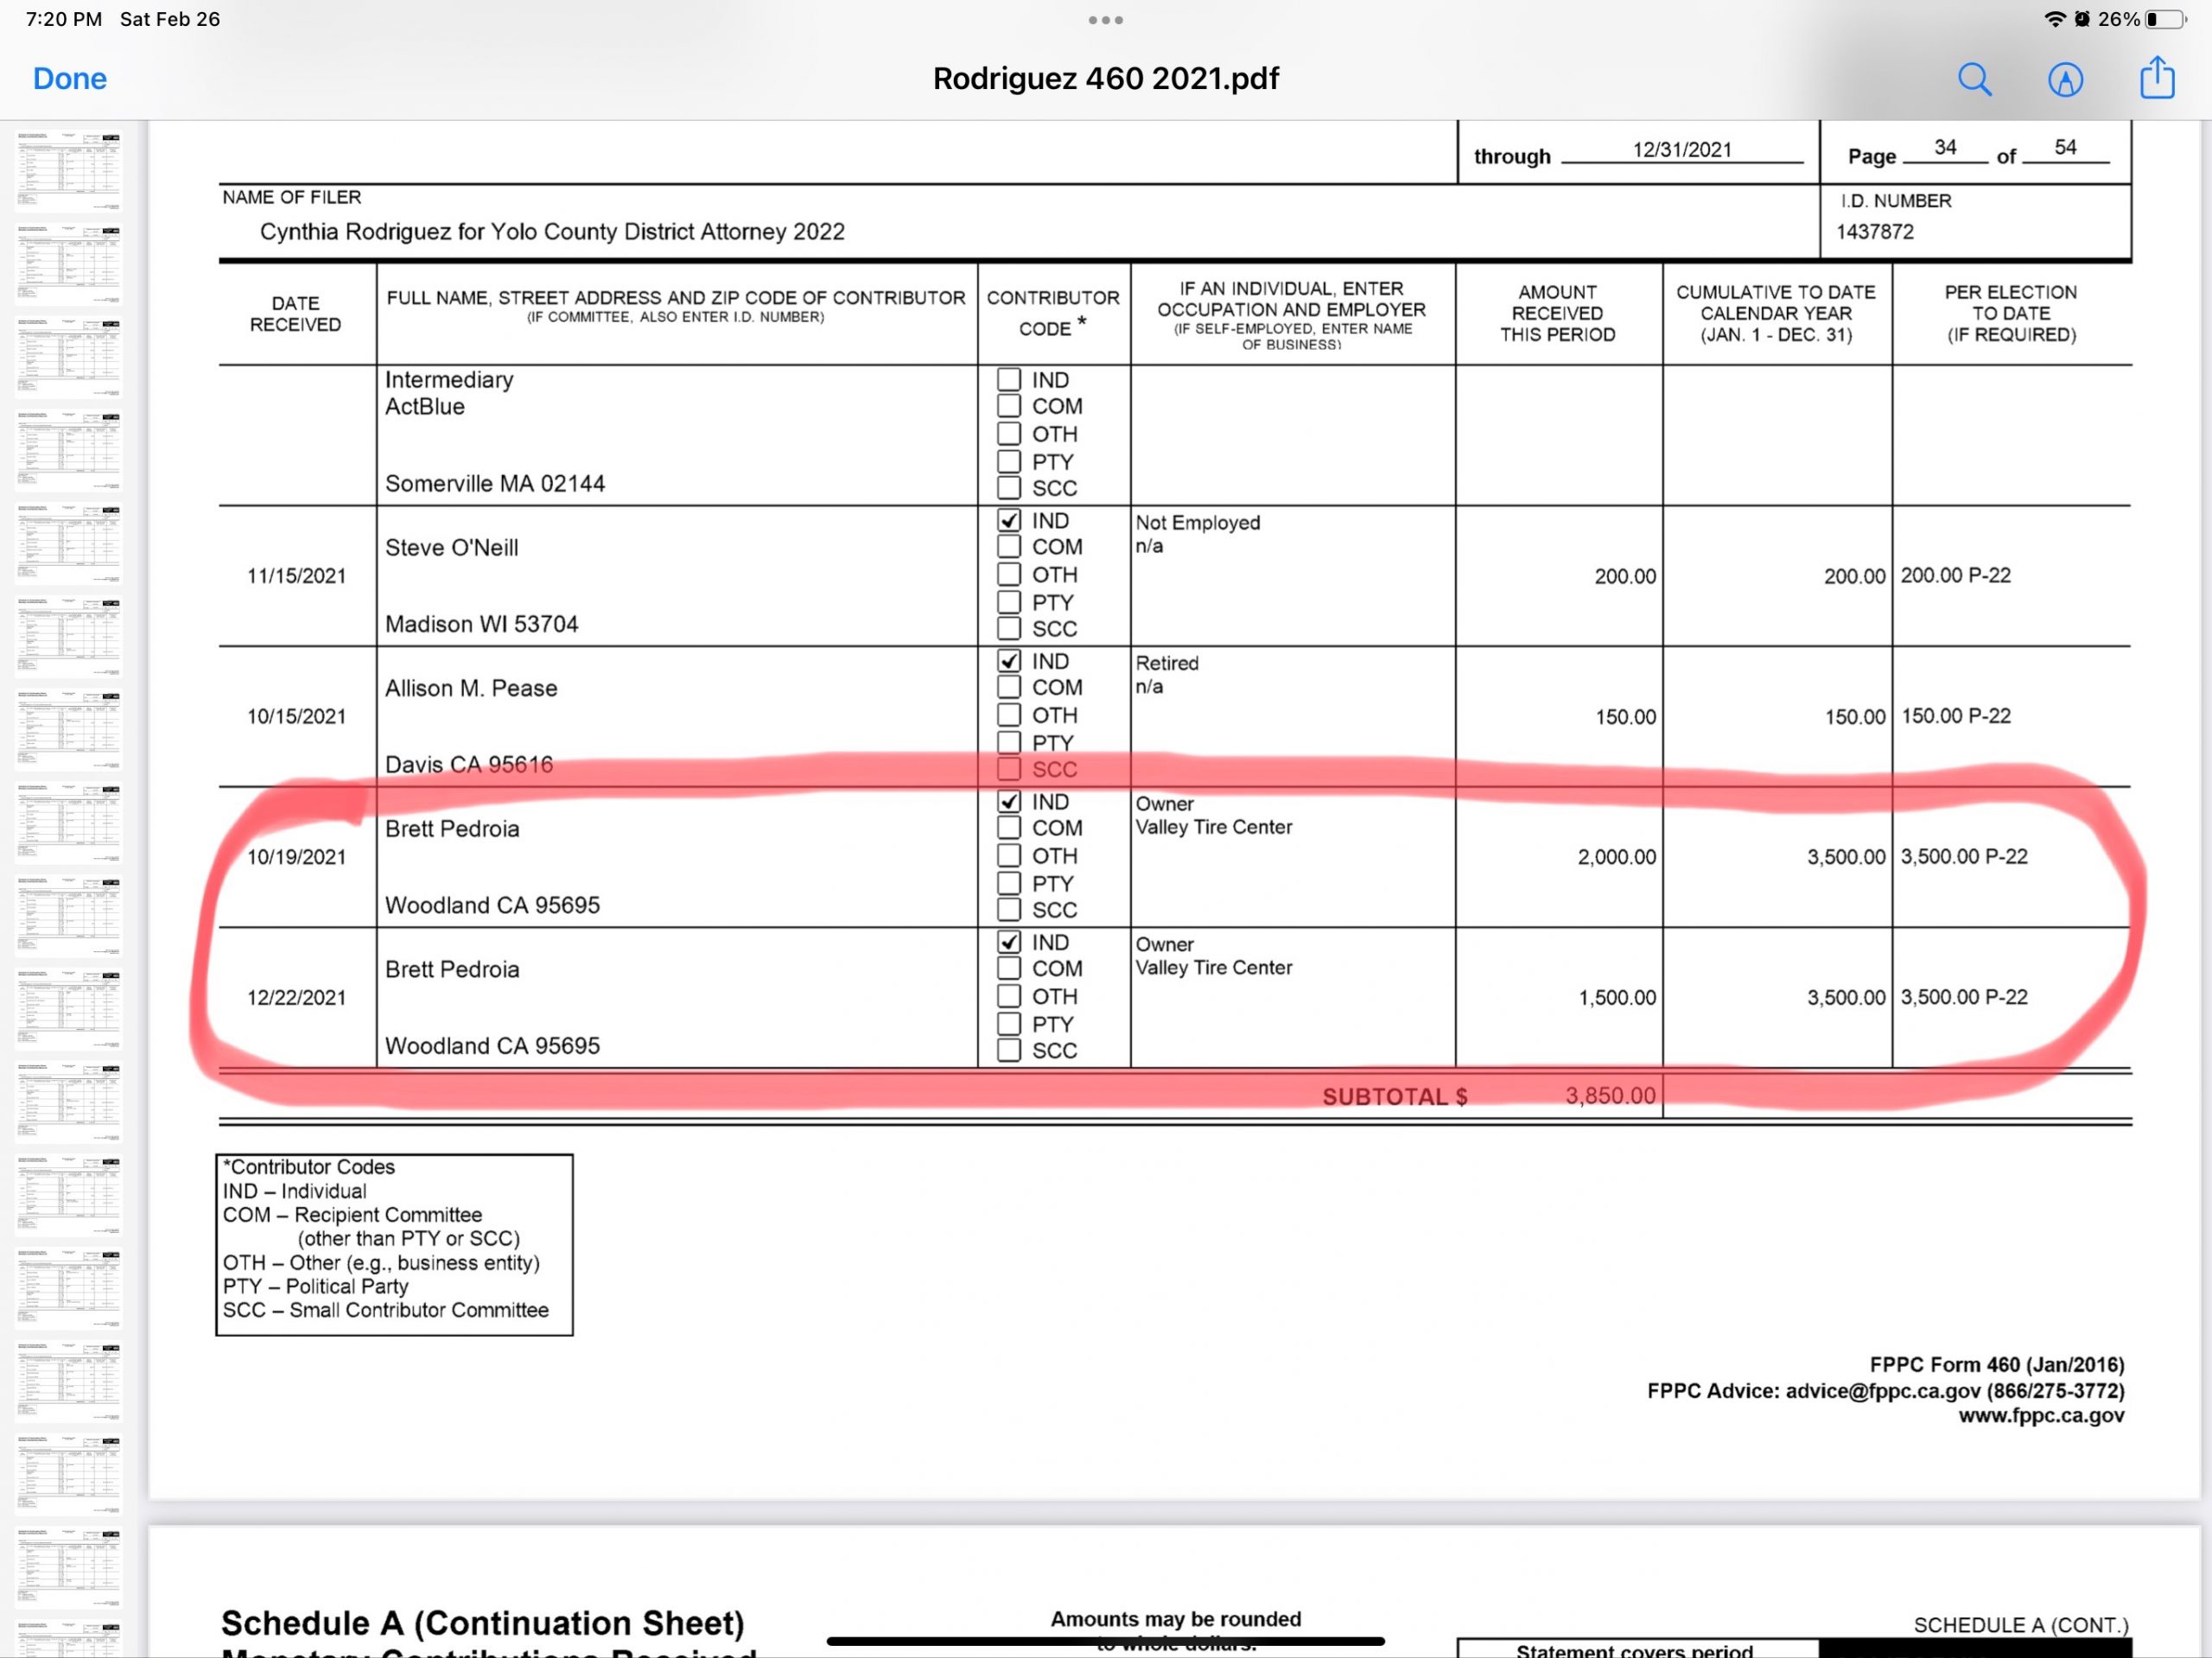Check the IND box in ActBlue row
2212x1658 pixels.
coord(1009,380)
